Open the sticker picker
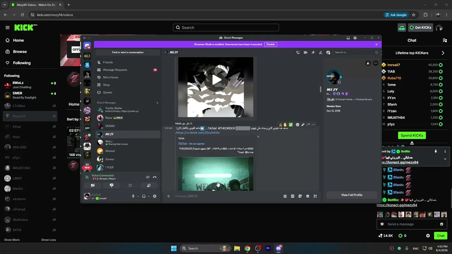The height and width of the screenshot is (254, 452). click(300, 196)
